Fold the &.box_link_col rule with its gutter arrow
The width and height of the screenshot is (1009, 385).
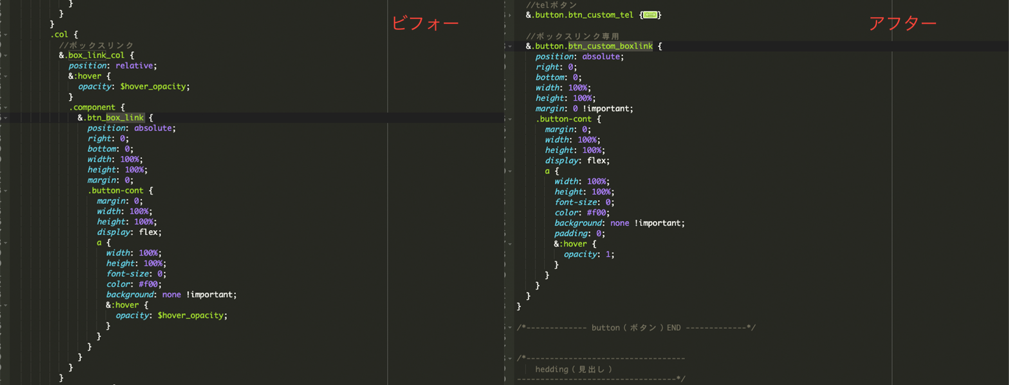click(x=6, y=55)
